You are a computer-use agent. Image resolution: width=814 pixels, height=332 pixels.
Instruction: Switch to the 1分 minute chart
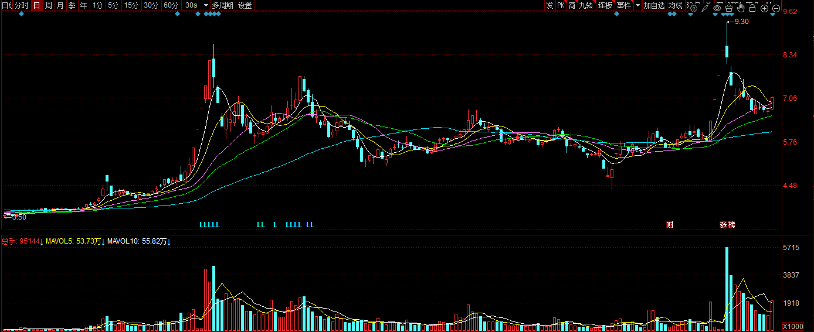(x=97, y=5)
